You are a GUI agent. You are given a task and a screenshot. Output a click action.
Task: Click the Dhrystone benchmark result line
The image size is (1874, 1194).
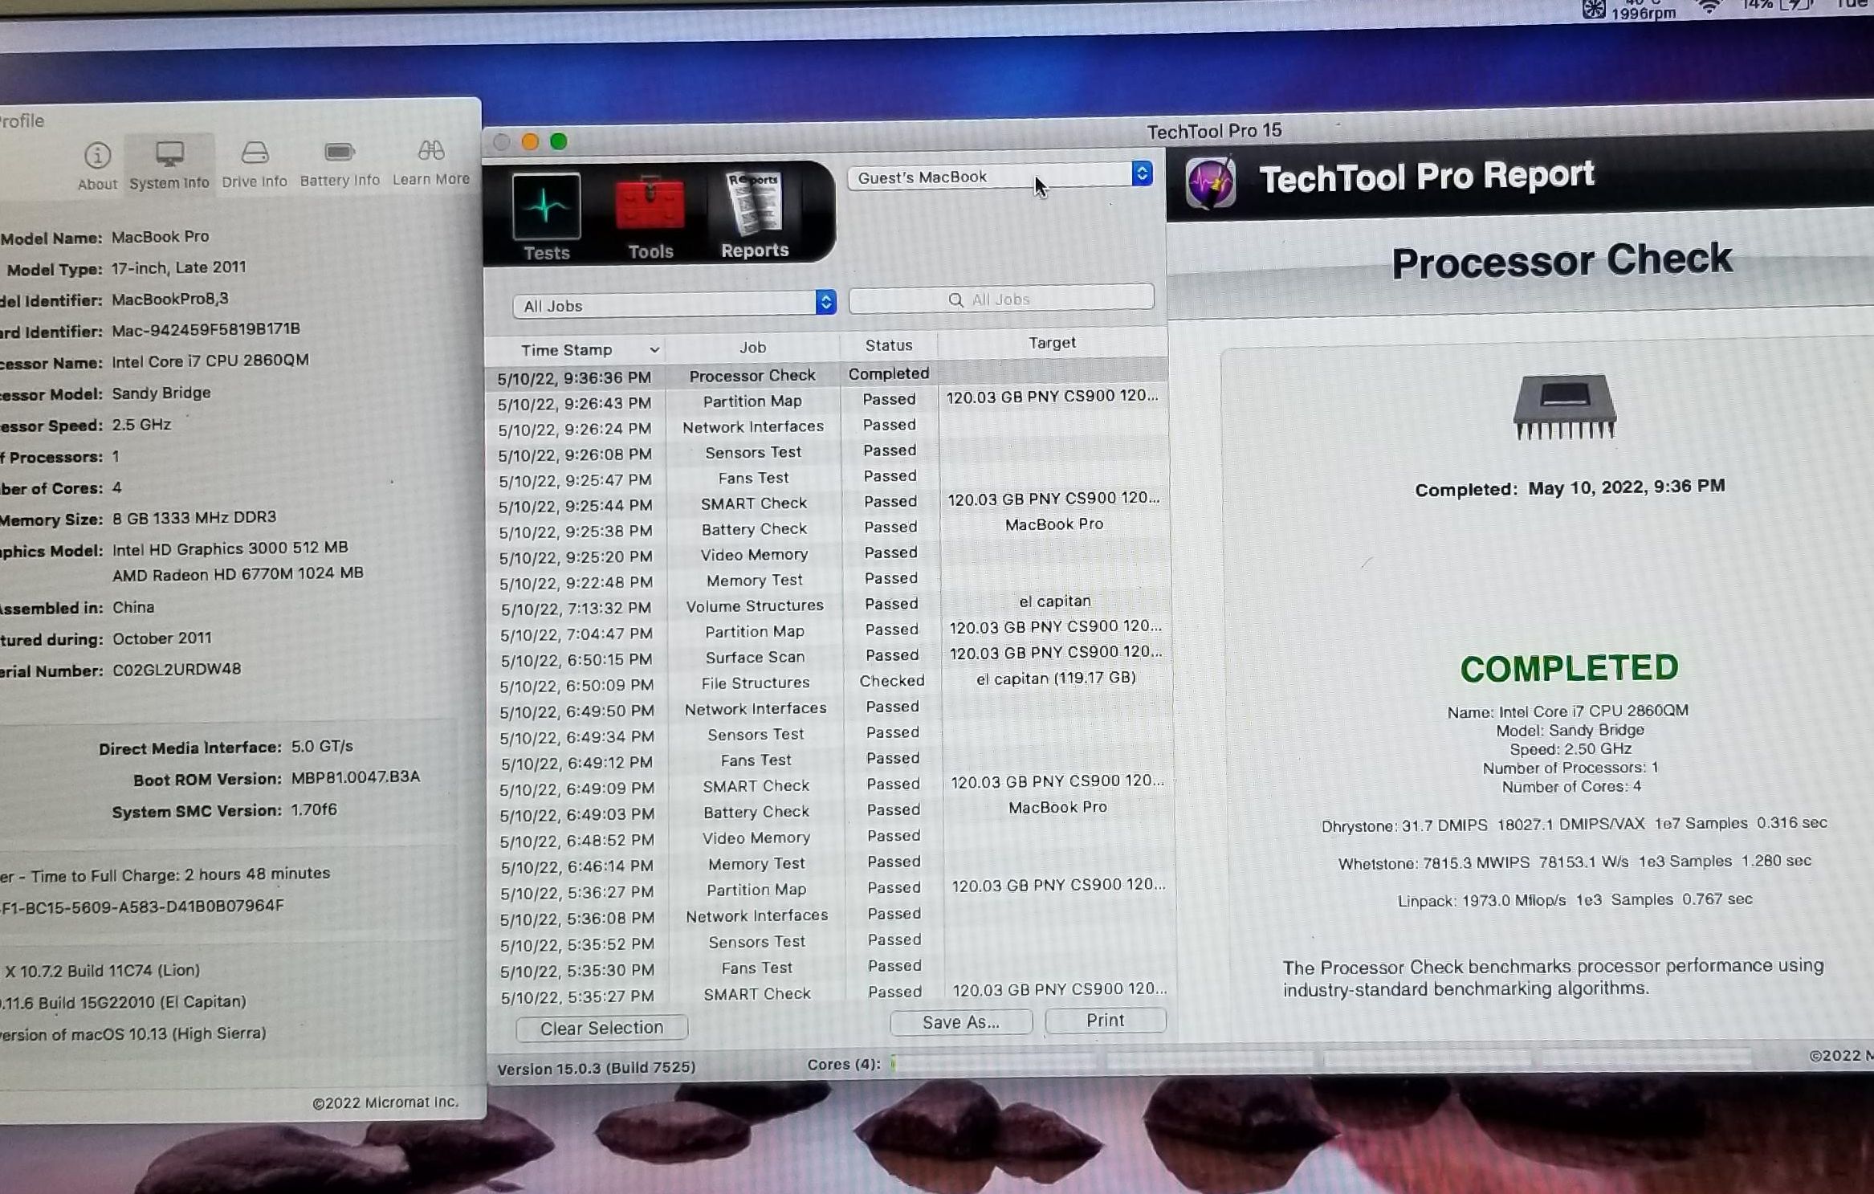click(x=1574, y=825)
